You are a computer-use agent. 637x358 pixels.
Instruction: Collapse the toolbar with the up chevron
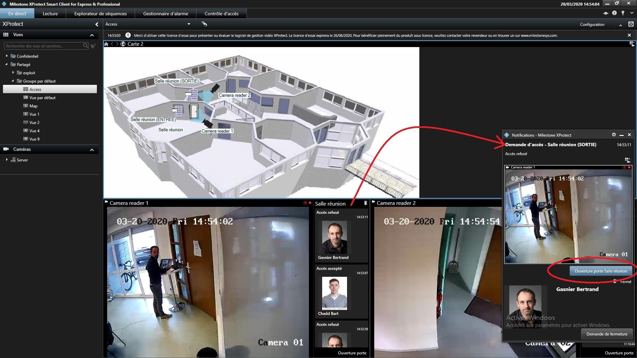[x=620, y=25]
